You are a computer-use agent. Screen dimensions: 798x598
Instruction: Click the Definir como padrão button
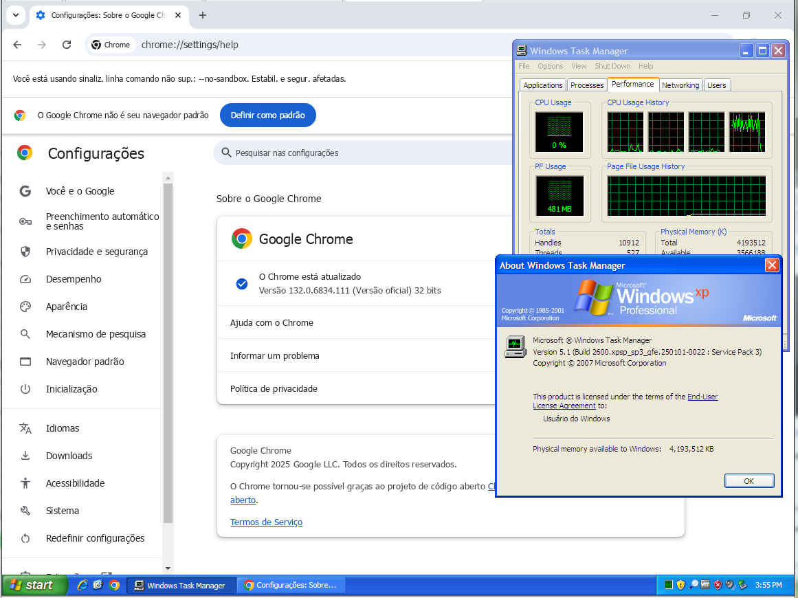[x=267, y=115]
